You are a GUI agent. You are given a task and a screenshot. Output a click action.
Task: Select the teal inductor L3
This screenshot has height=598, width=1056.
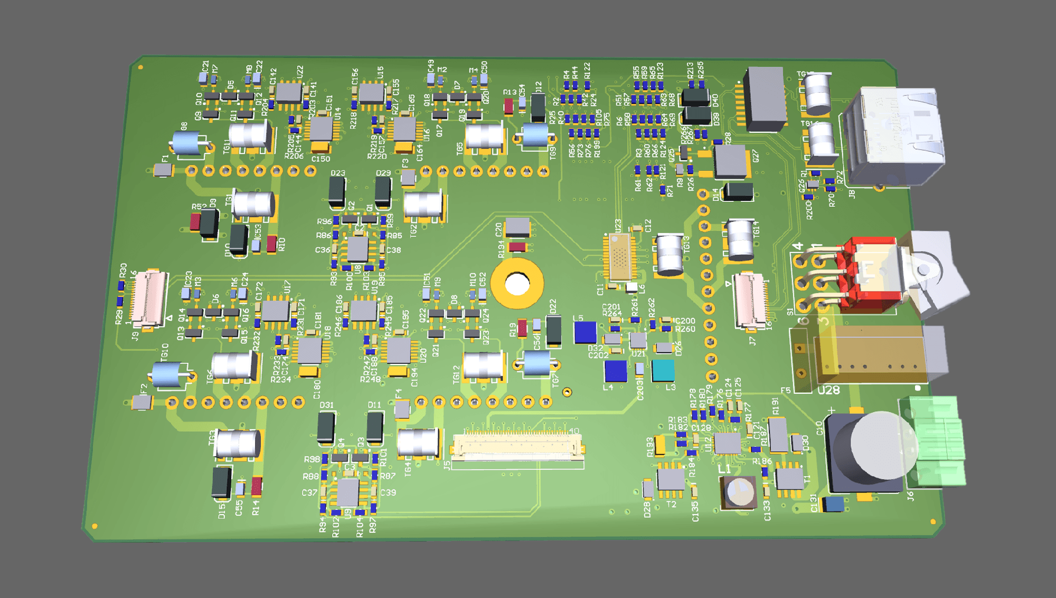click(663, 370)
